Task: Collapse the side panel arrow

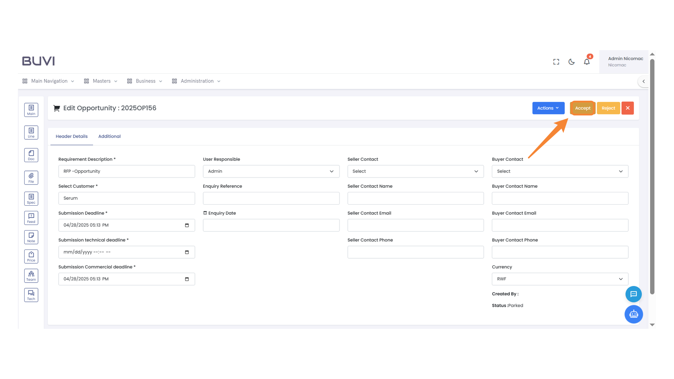Action: point(643,81)
